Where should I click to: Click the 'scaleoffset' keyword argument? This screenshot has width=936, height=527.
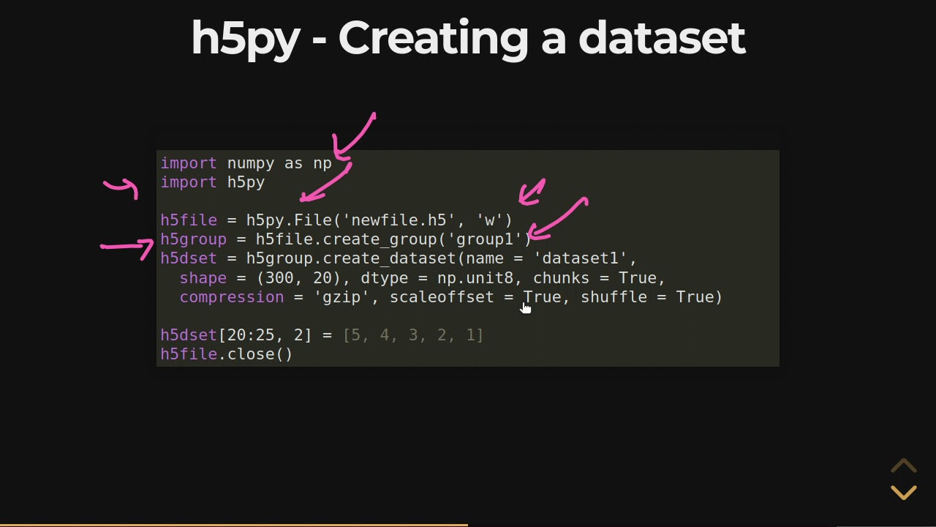(x=442, y=297)
